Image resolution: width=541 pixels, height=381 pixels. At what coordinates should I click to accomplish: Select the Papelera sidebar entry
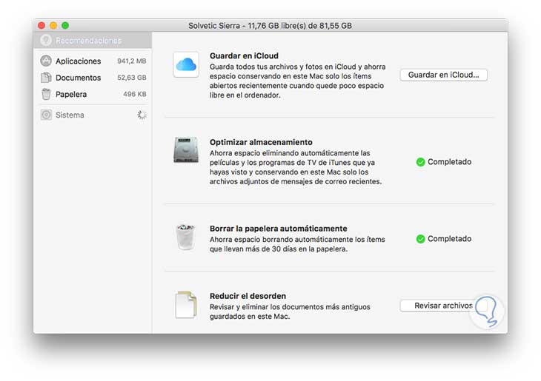point(71,95)
